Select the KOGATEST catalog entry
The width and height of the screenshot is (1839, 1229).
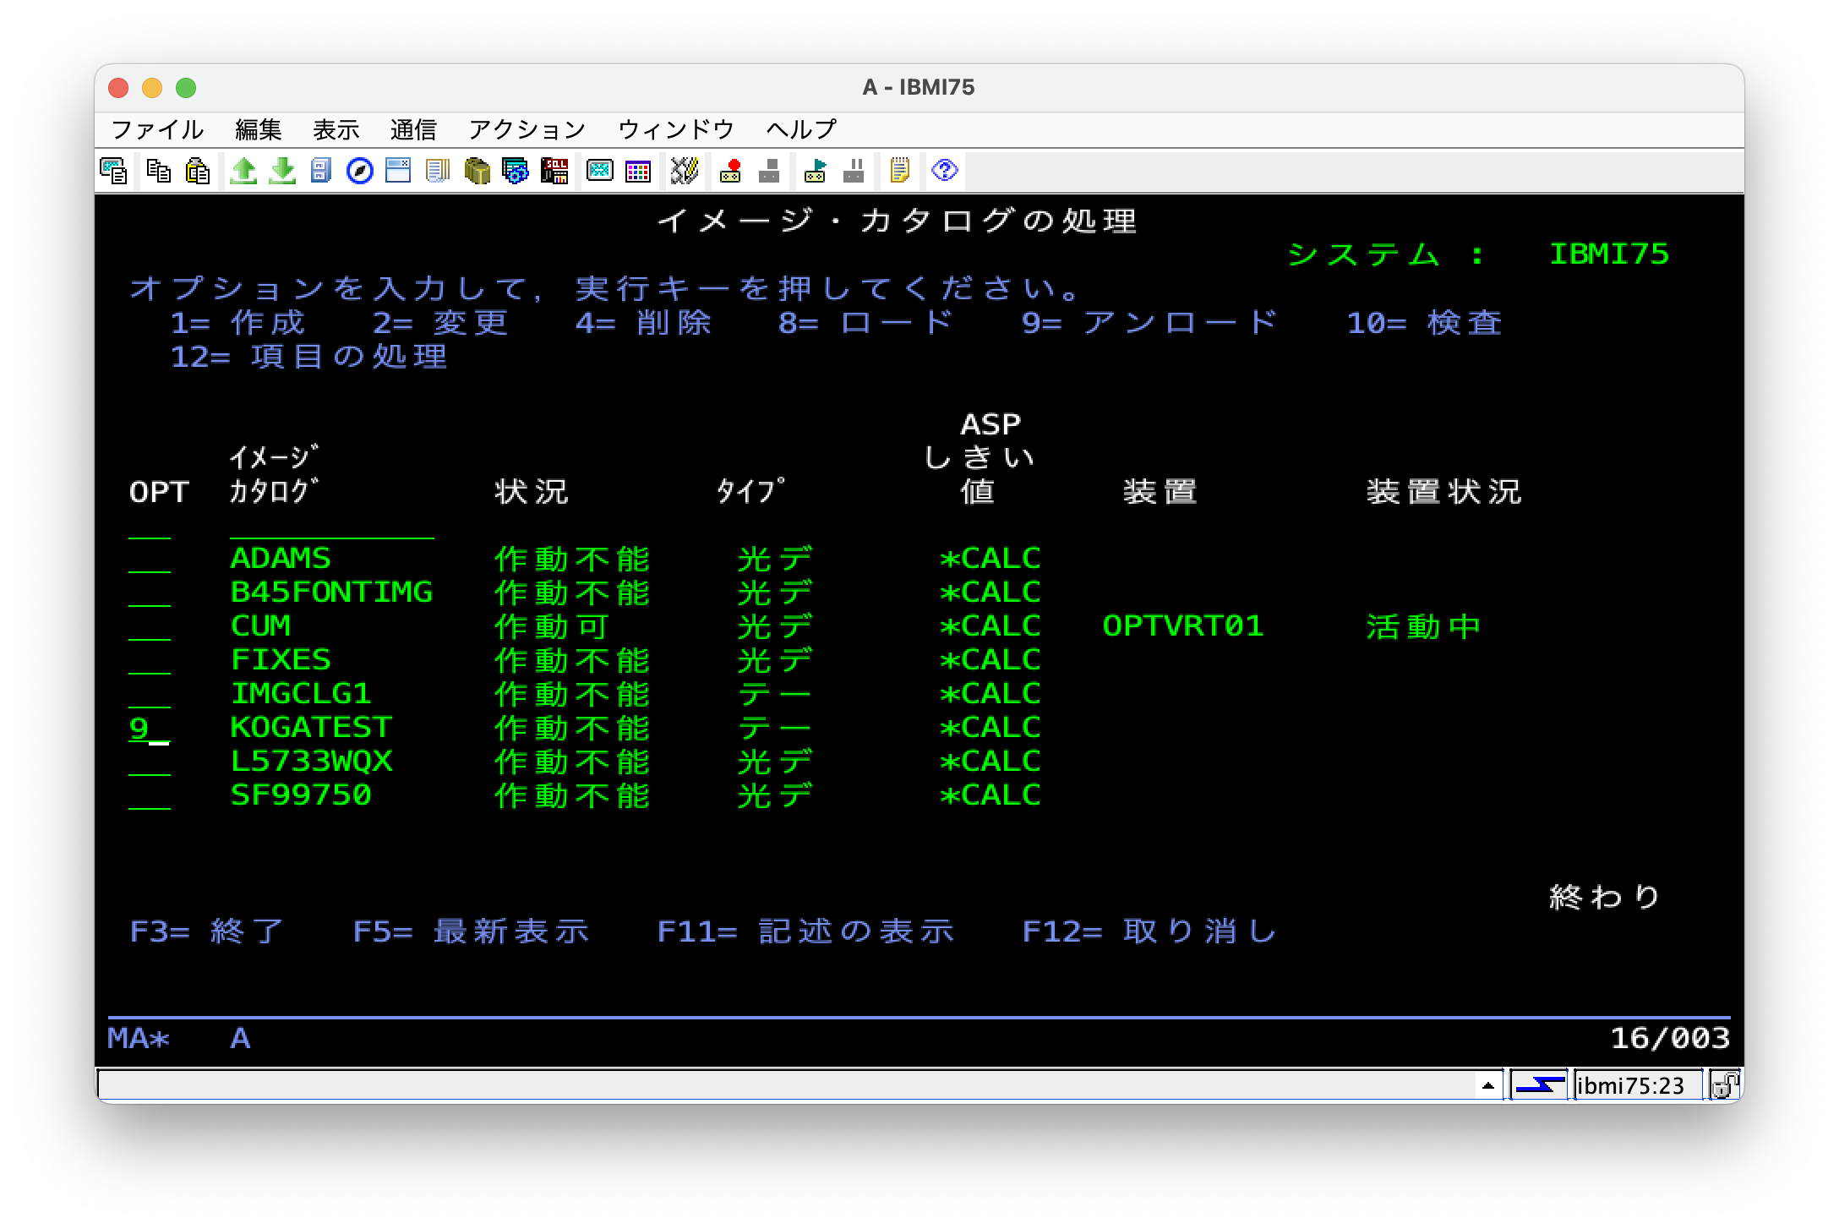pyautogui.click(x=311, y=726)
